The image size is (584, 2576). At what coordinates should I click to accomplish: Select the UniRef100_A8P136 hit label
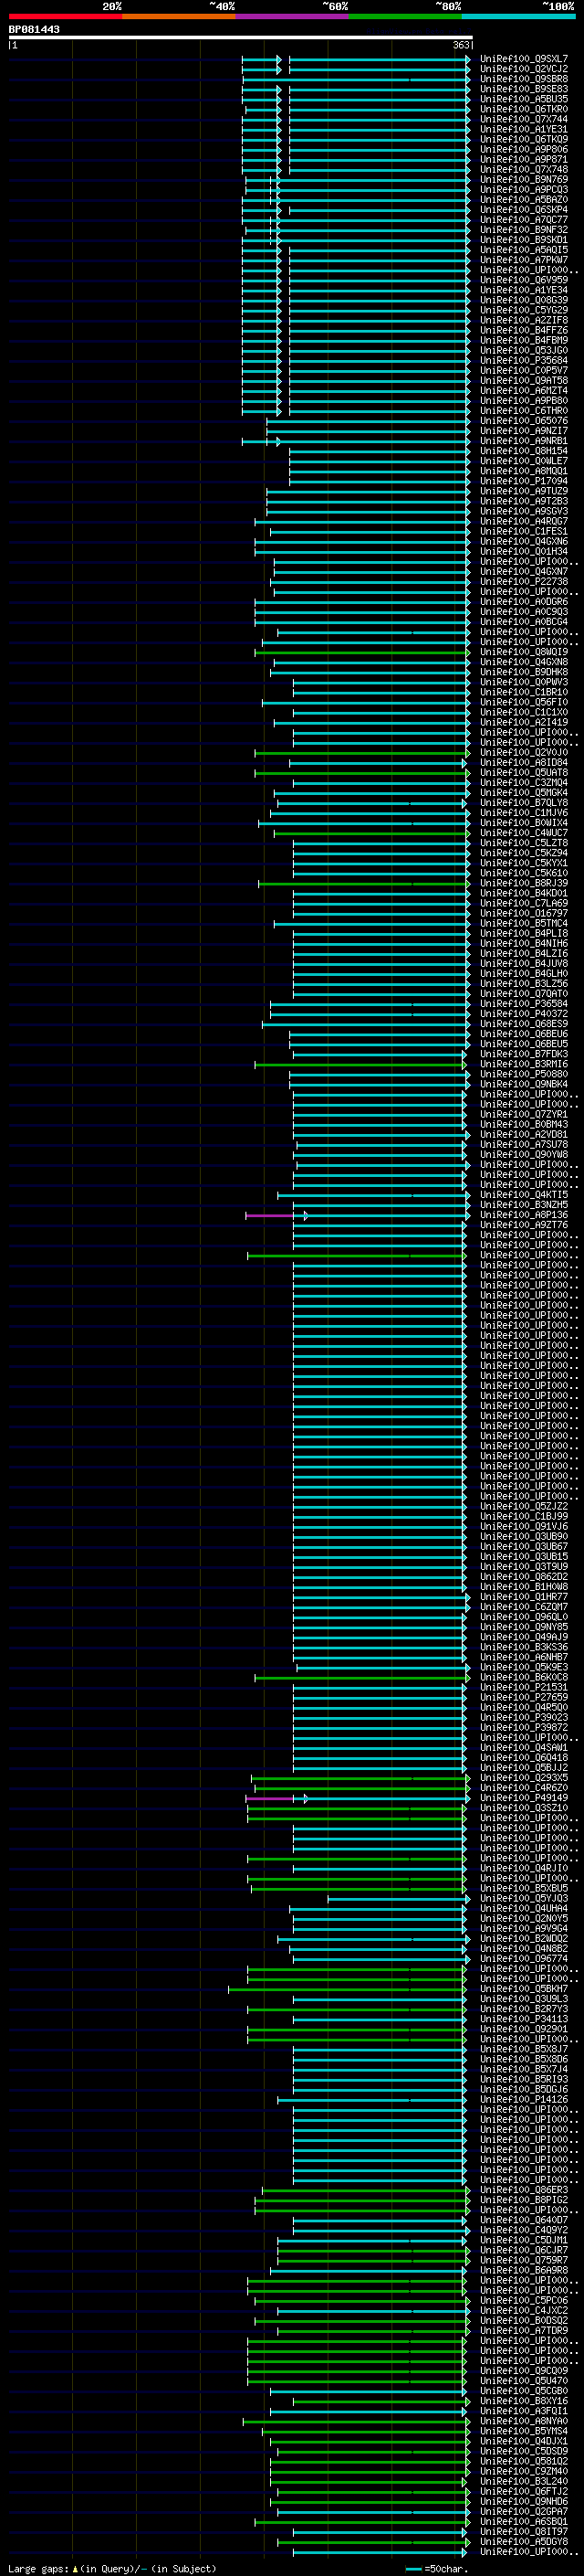pyautogui.click(x=523, y=1215)
